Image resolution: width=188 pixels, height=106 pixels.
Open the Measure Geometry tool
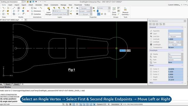[125, 11]
